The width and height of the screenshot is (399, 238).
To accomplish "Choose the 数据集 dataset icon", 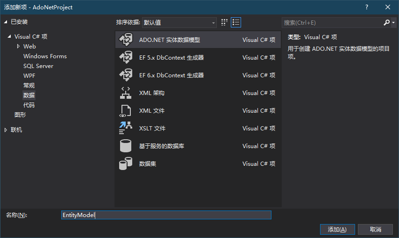I will point(126,163).
